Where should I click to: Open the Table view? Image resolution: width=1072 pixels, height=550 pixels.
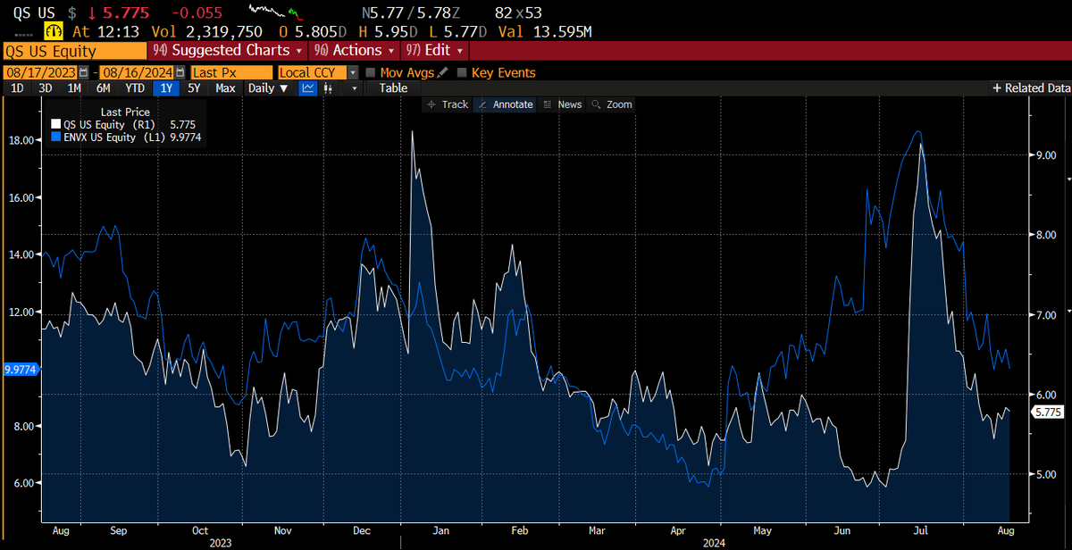[x=393, y=88]
